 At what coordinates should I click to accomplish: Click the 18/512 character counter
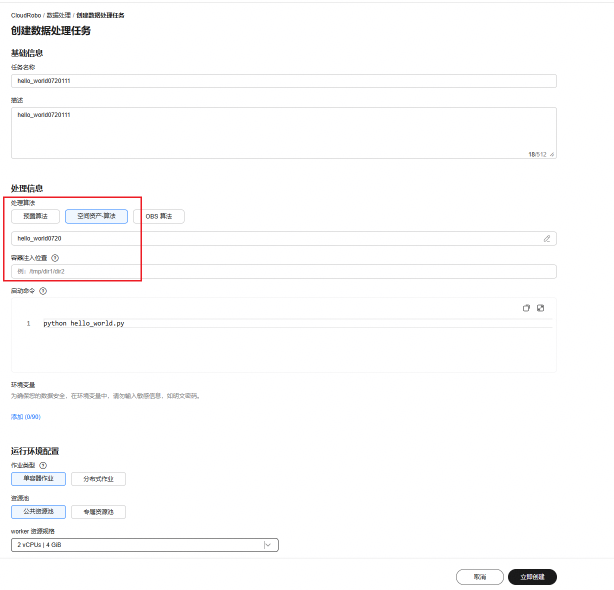537,154
